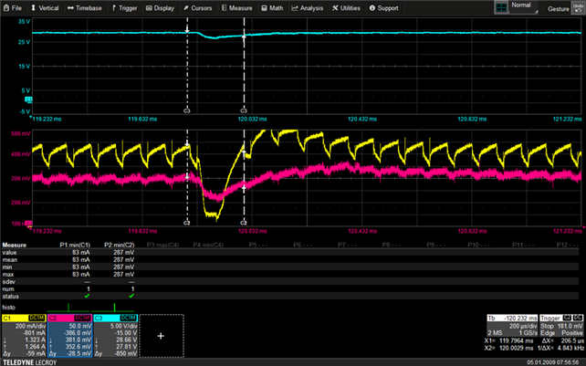The width and height of the screenshot is (586, 366).
Task: Open the Vertical menu
Action: click(45, 8)
